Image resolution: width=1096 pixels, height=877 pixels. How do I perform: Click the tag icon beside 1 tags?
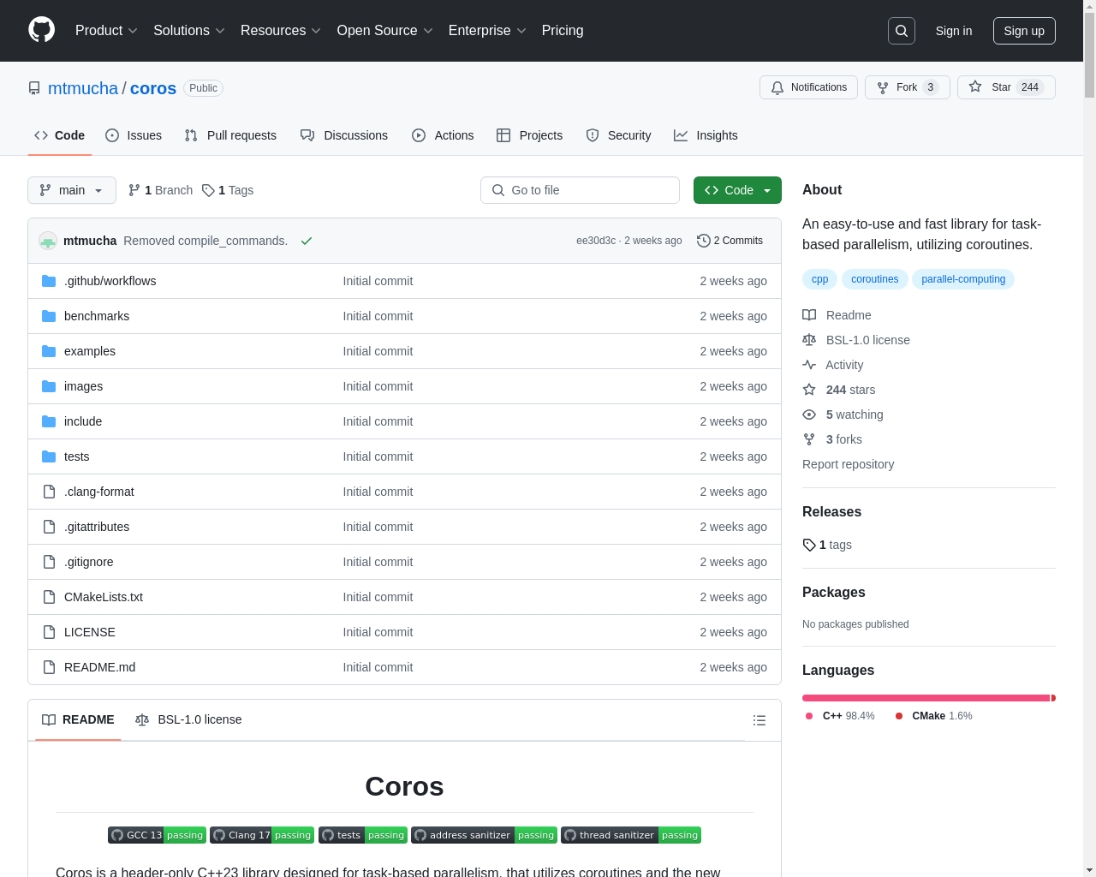[809, 545]
